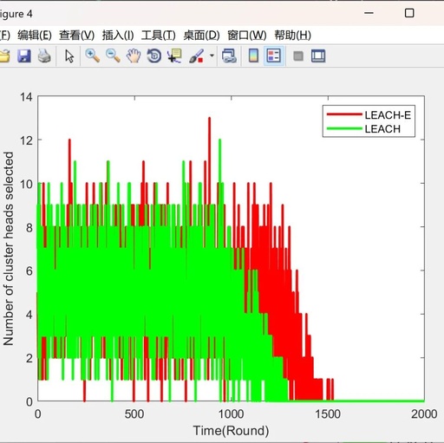Viewport: 444px width, 443px height.
Task: Click the LEACH-E legend entry
Action: tap(388, 115)
